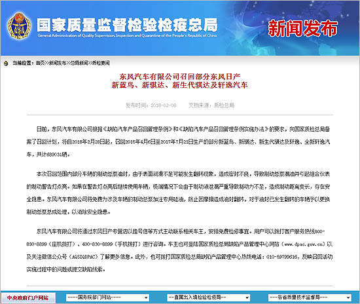The image size is (360, 304).
Task: Open the 总局新闻 breadcrumb link
Action: (x=79, y=63)
